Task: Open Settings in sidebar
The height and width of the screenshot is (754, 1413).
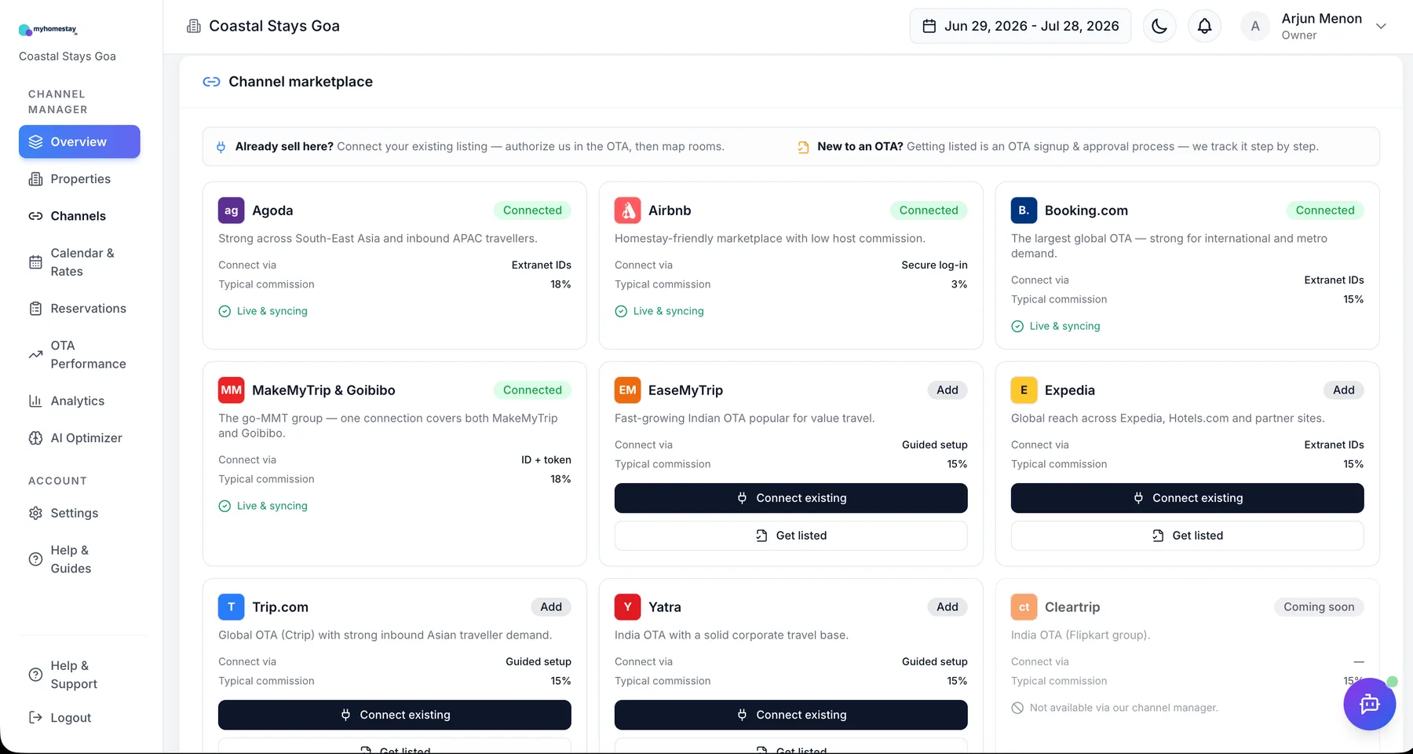Action: click(x=79, y=513)
